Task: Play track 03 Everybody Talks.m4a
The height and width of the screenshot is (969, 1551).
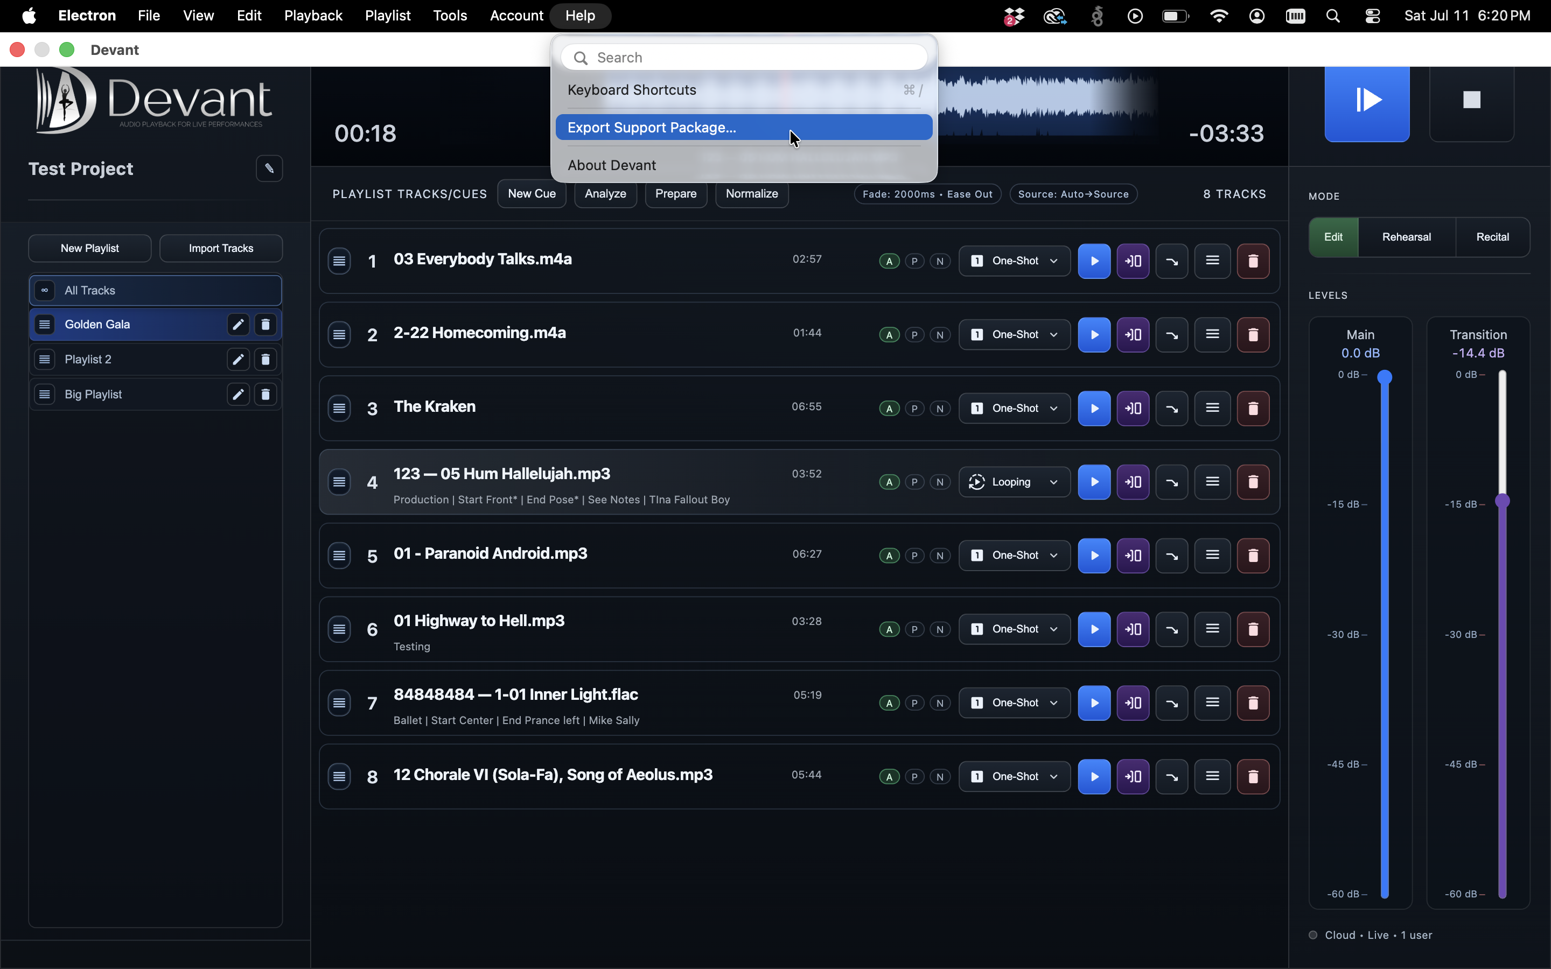Action: [x=1093, y=261]
